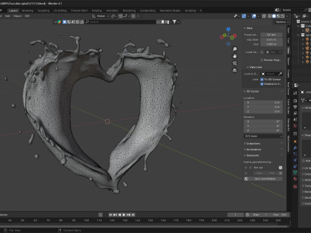Open the Particles properties tab
The width and height of the screenshot is (311, 233).
[x=295, y=154]
